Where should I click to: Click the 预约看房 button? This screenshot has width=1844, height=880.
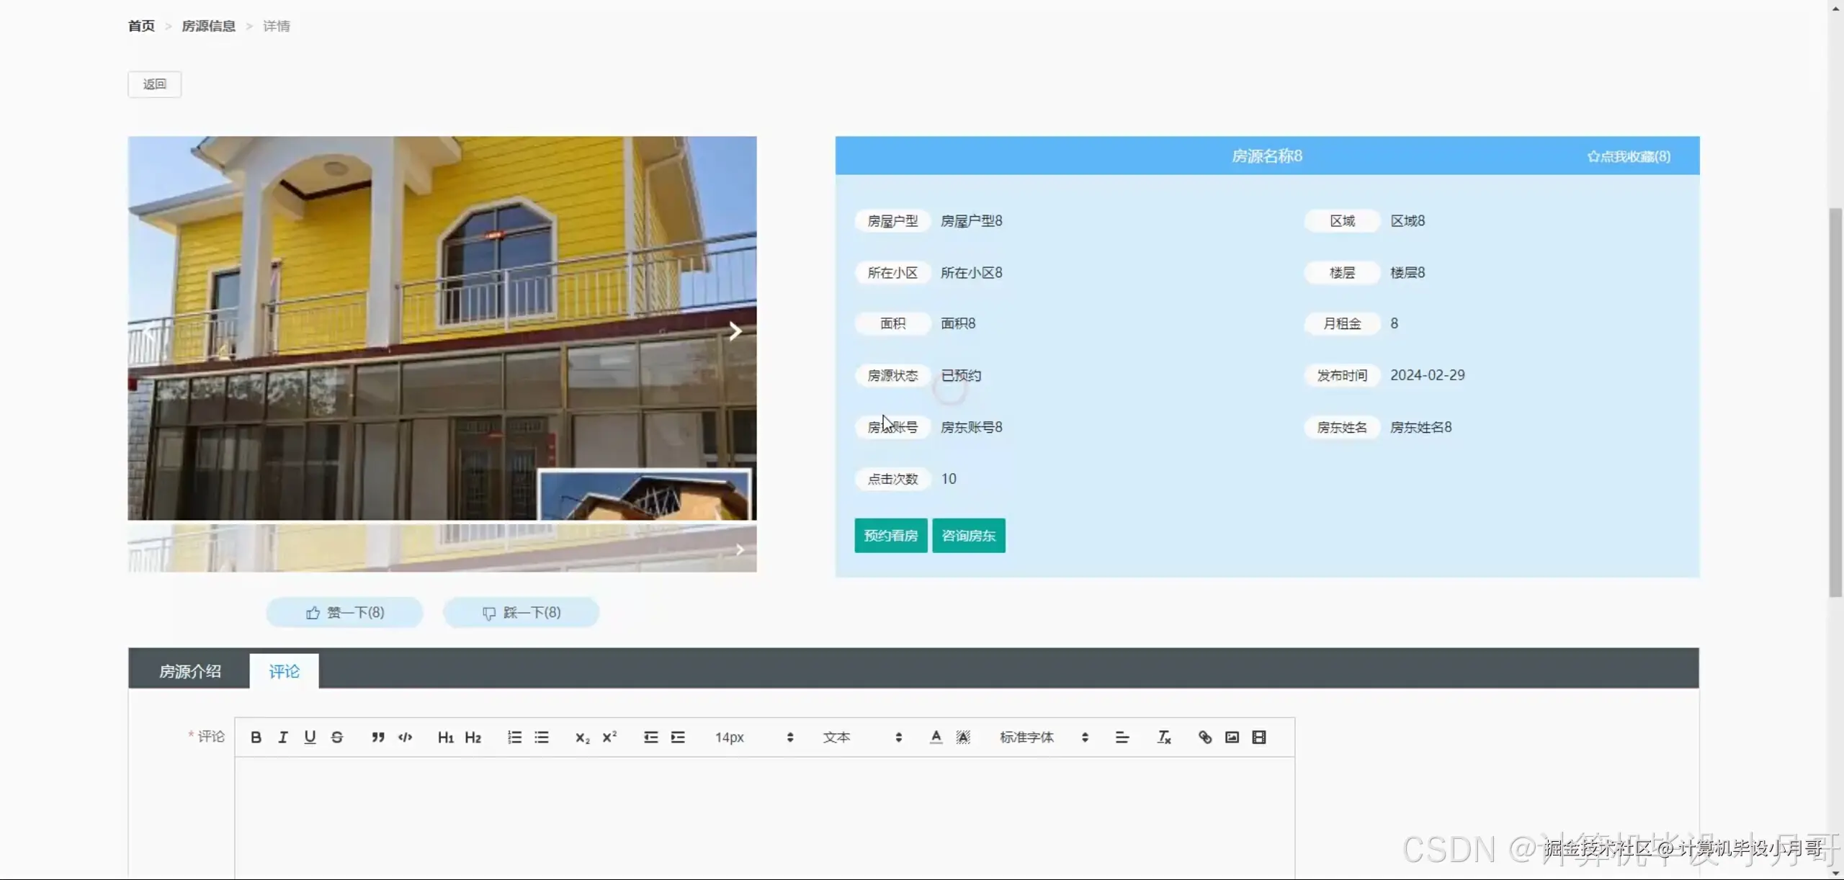coord(890,536)
